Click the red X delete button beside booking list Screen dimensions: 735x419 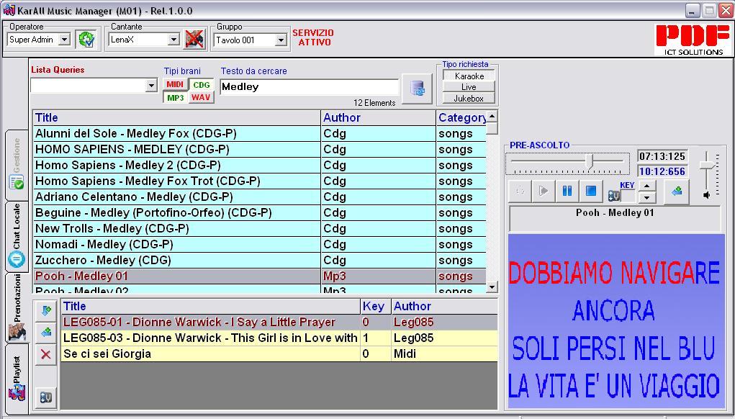pos(46,354)
